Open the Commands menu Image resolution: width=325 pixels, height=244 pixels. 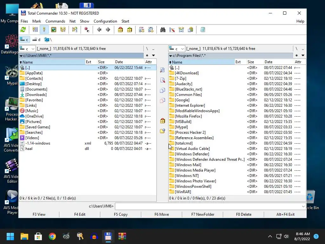point(55,21)
